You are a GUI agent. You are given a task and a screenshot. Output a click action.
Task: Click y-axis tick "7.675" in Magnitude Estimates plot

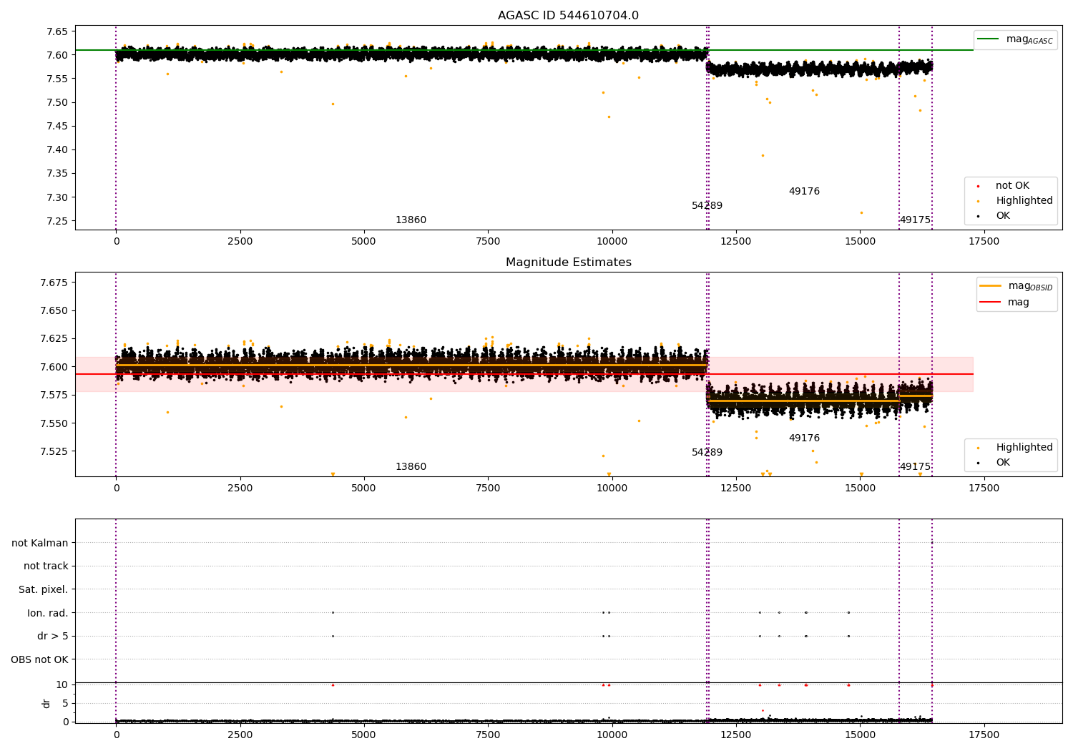[55, 283]
